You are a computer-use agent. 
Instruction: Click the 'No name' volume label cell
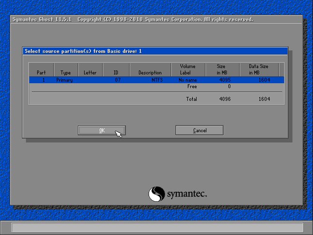[x=188, y=80]
